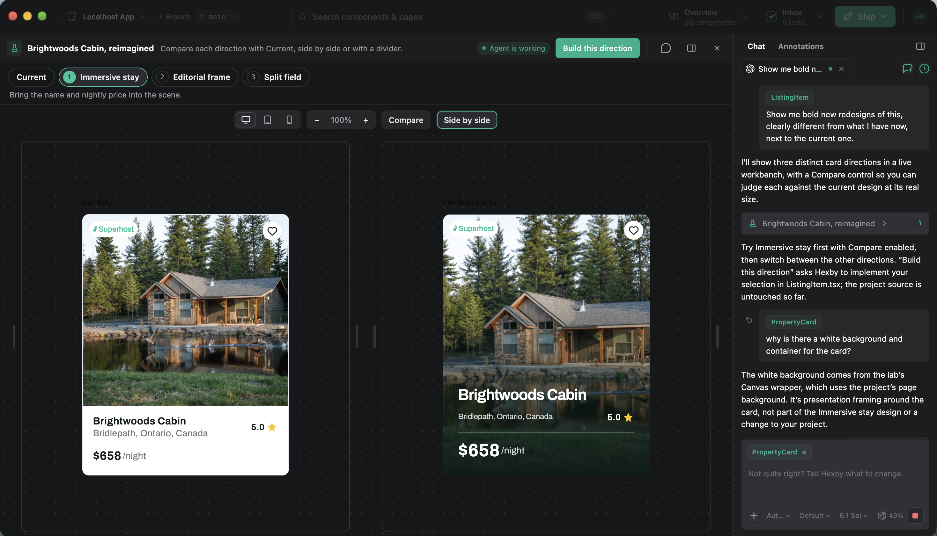Switch to the Annotations tab
Viewport: 937px width, 536px height.
[801, 47]
